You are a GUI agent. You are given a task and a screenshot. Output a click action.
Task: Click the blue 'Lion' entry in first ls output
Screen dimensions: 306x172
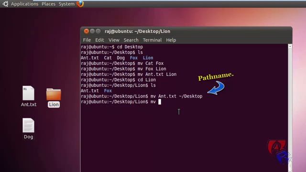[x=148, y=58]
